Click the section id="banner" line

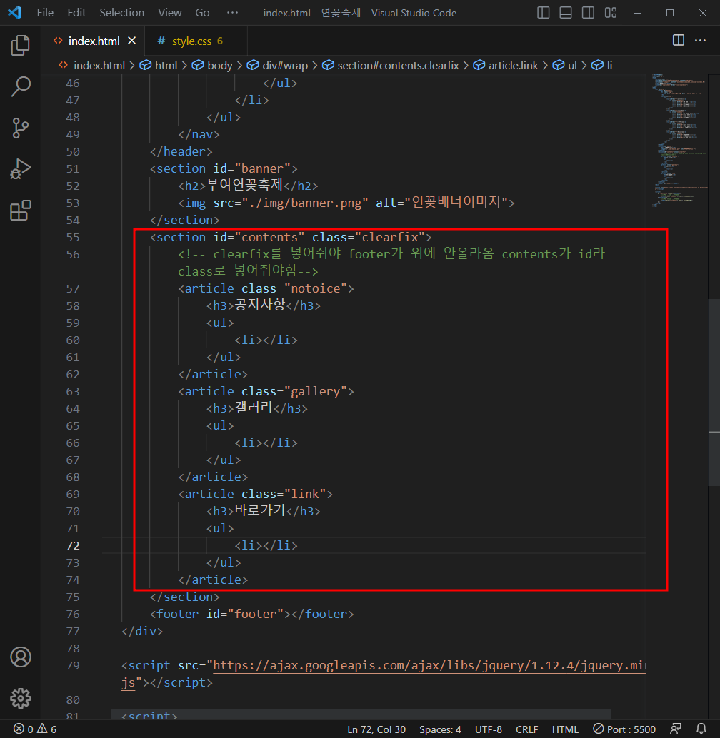pos(224,168)
